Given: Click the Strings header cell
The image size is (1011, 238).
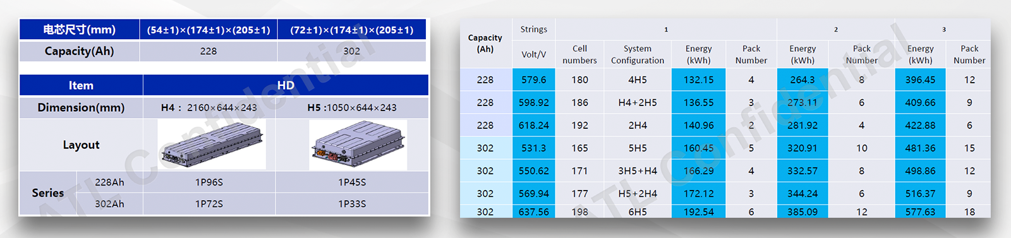Looking at the screenshot, I should [534, 29].
